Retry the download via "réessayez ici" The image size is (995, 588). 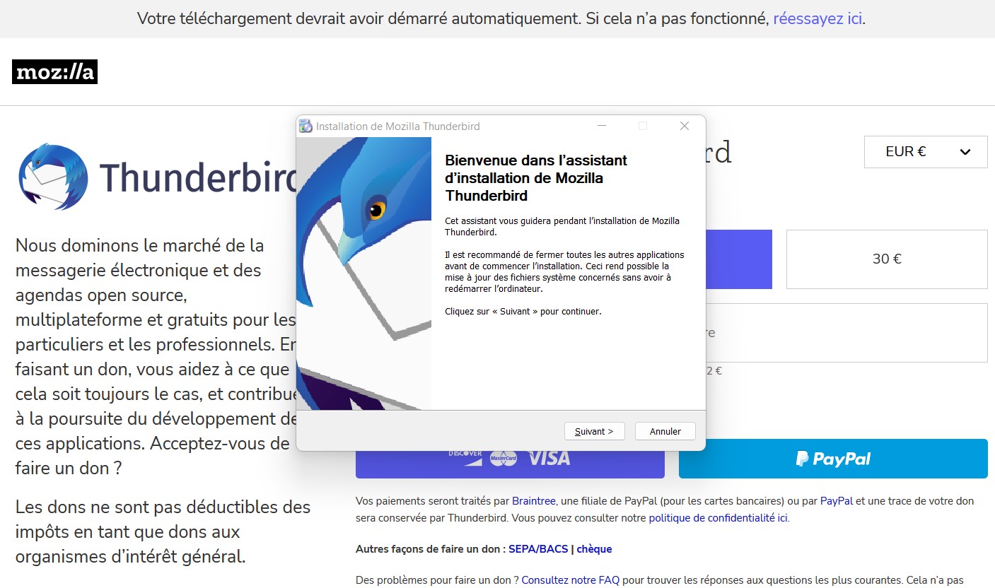(817, 19)
